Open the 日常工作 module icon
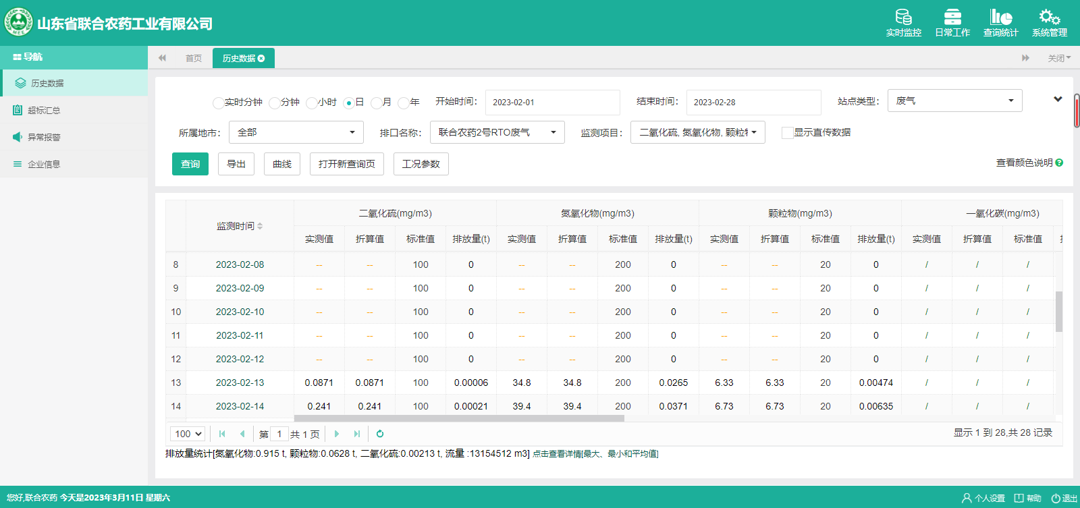 point(952,17)
